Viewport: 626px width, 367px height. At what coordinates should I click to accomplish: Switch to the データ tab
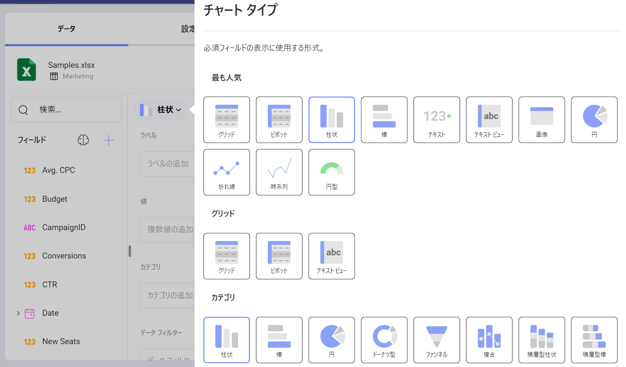67,29
